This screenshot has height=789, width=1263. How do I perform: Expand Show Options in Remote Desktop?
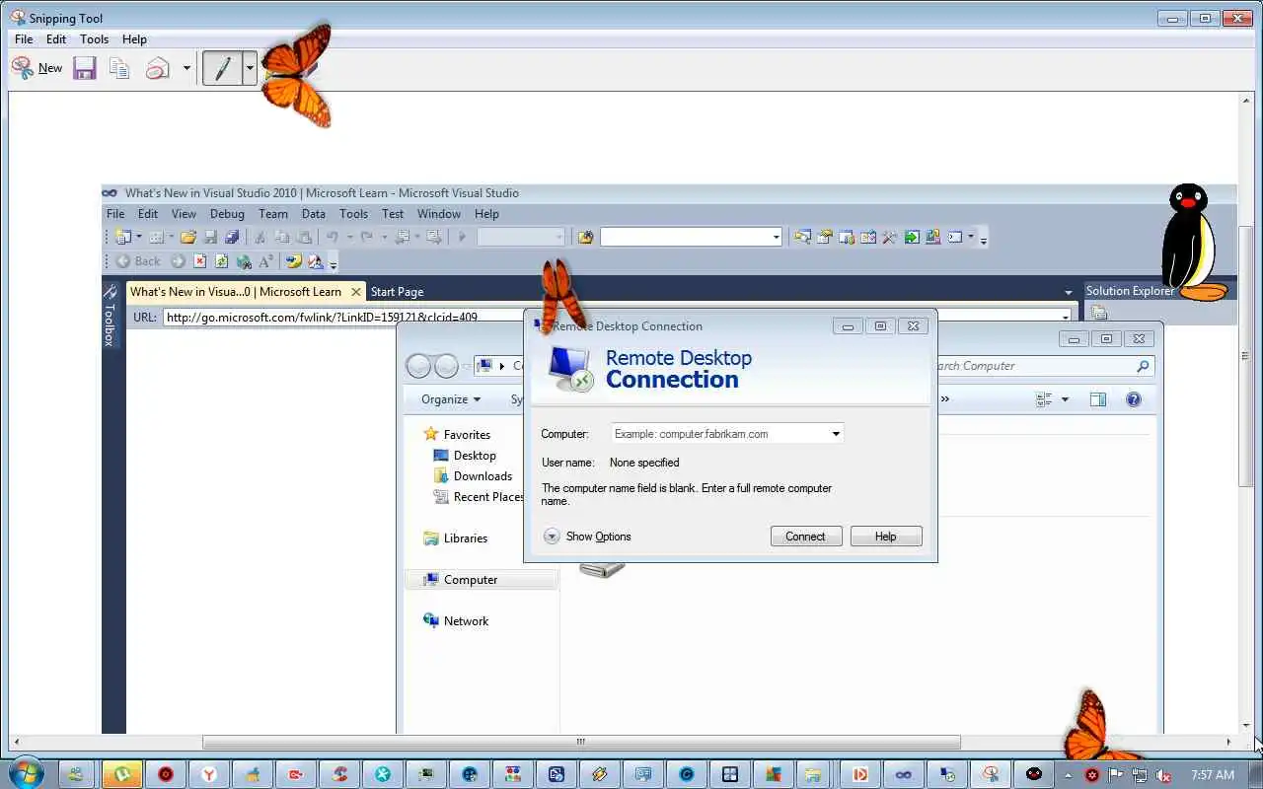(x=587, y=537)
